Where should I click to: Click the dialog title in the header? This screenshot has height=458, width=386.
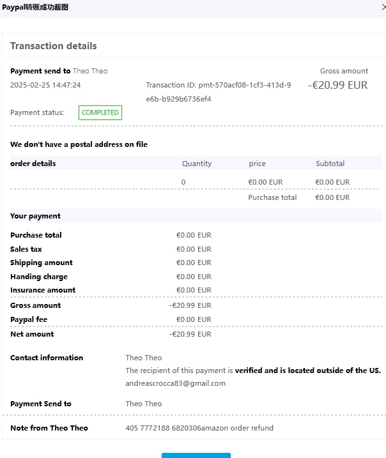coord(35,7)
